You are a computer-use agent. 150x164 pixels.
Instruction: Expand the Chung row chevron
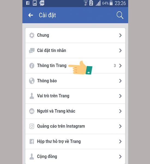pyautogui.click(x=120, y=35)
